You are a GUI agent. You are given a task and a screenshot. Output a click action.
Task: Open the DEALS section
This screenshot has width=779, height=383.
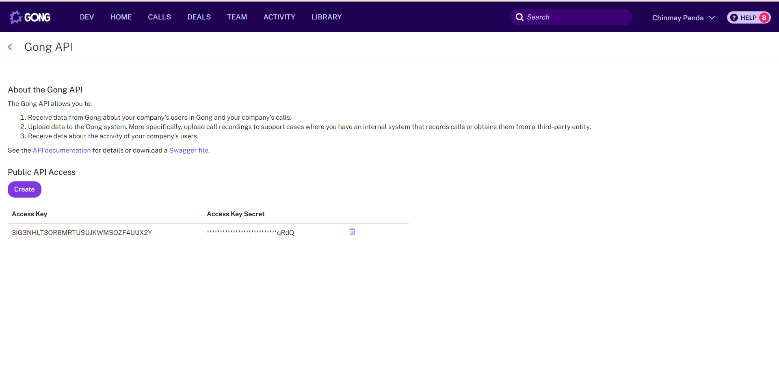(199, 17)
